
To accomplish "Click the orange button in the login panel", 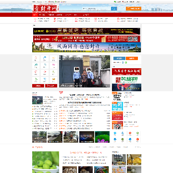I will 132,59.
